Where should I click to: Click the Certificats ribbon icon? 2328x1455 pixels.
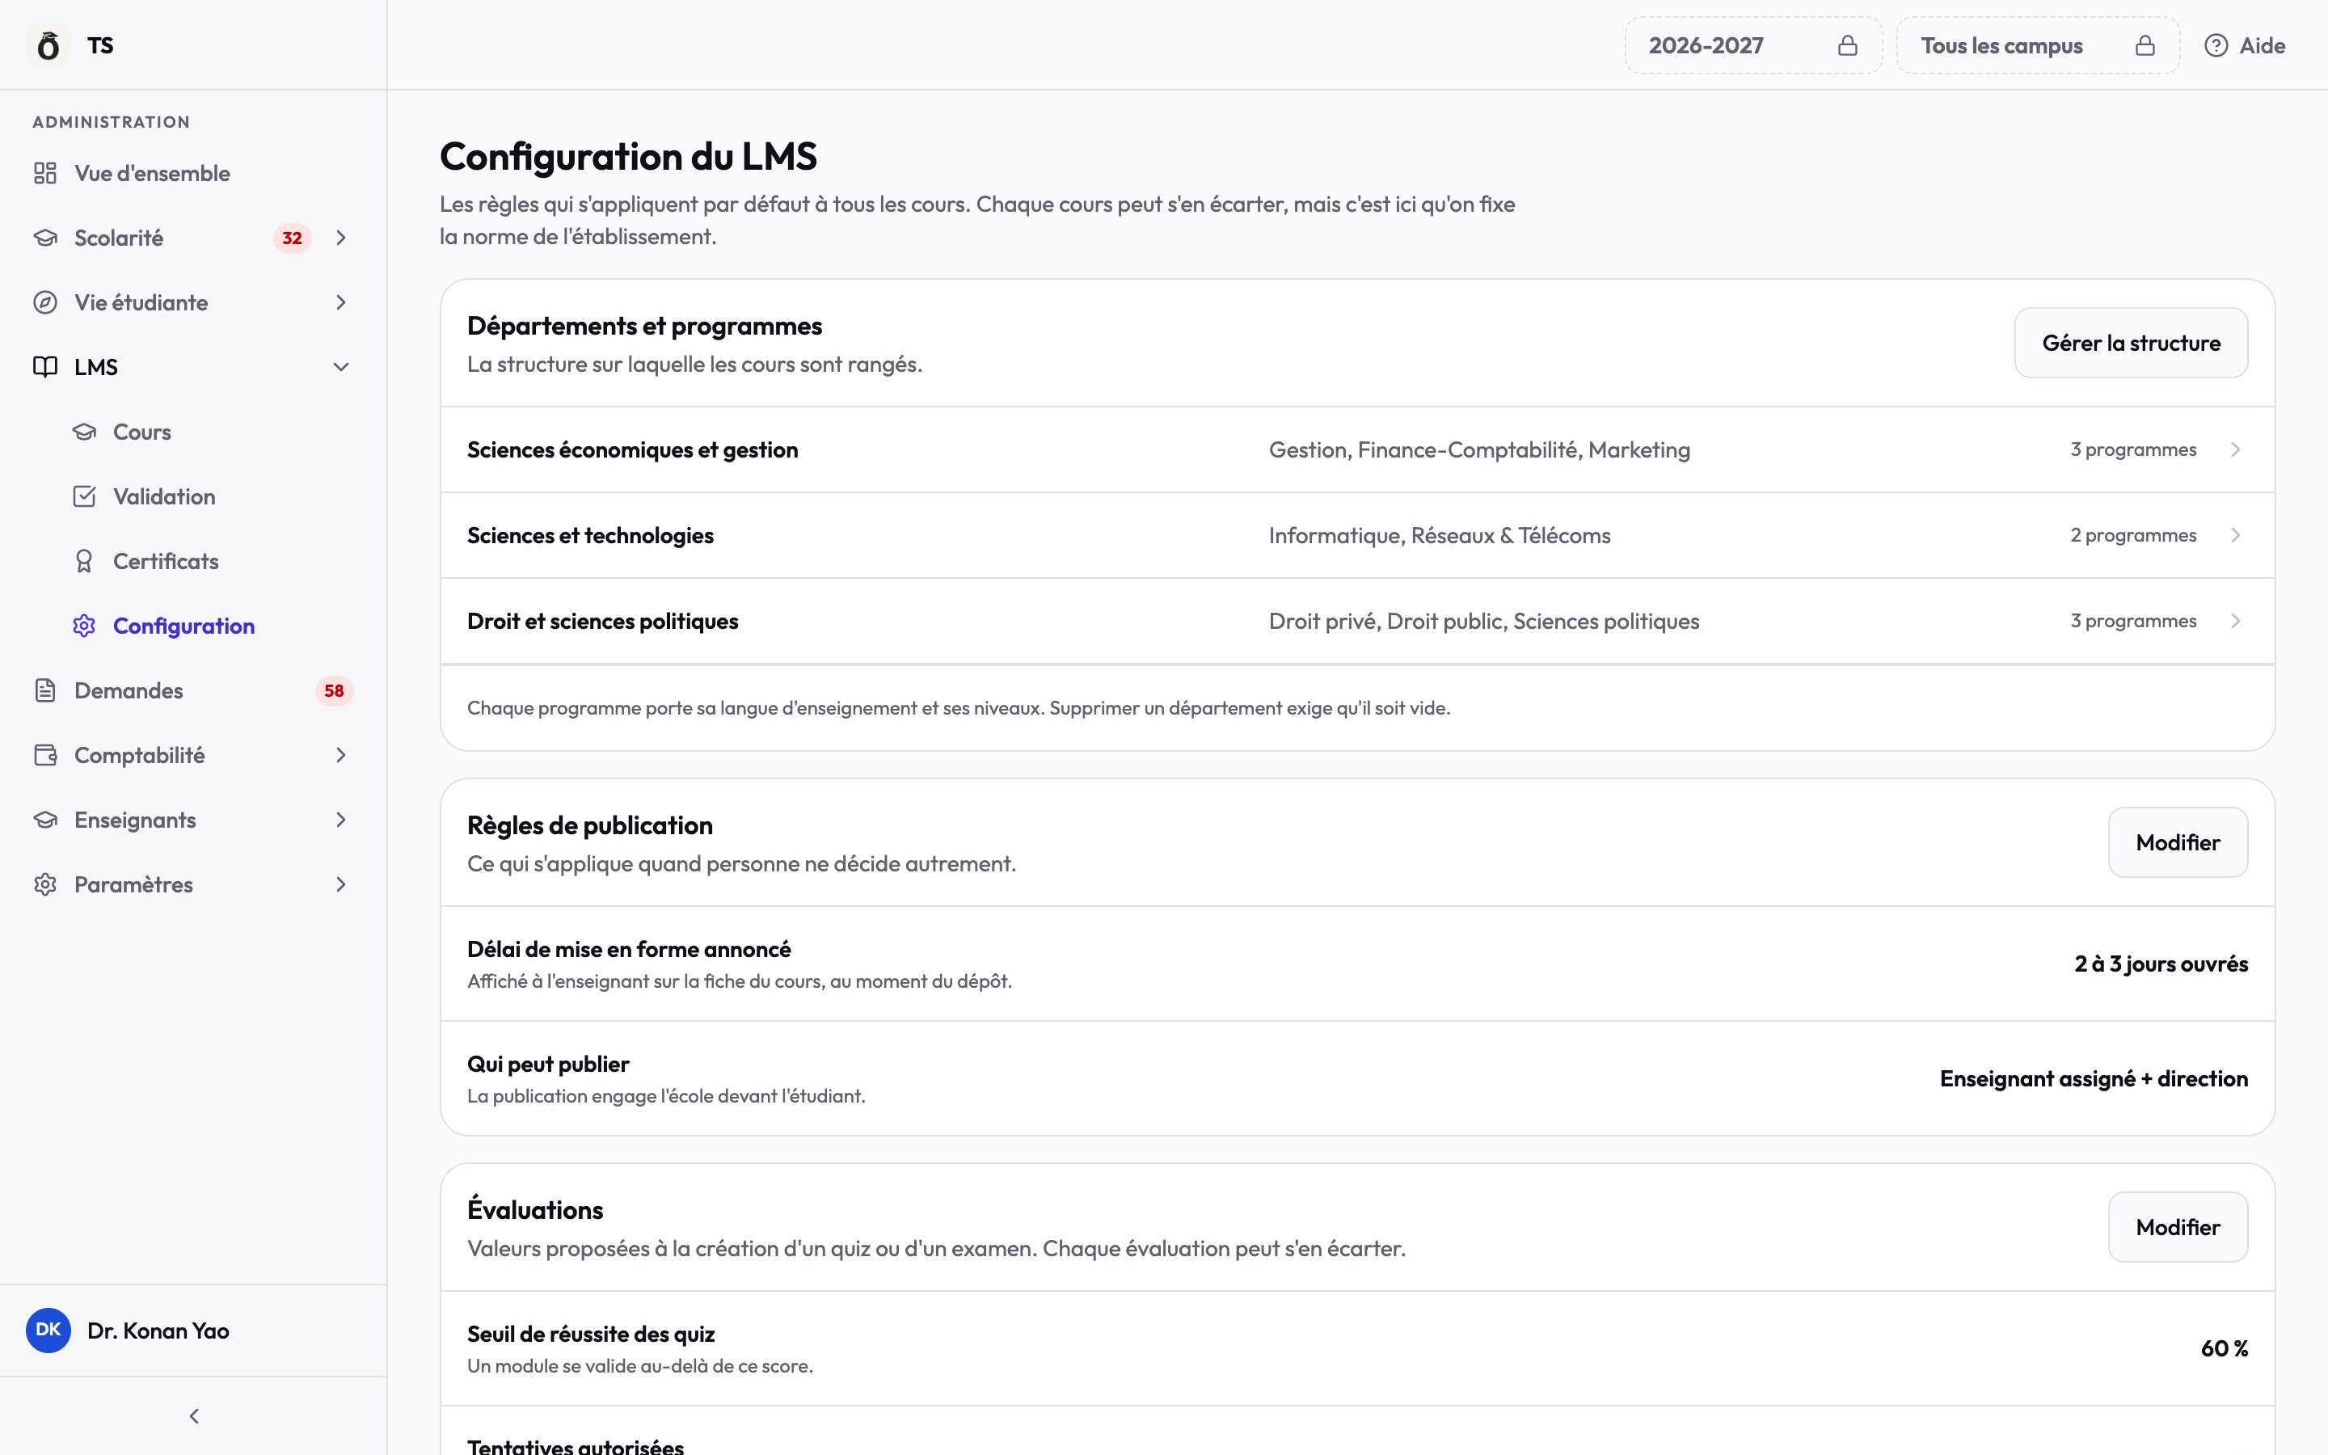(x=85, y=561)
